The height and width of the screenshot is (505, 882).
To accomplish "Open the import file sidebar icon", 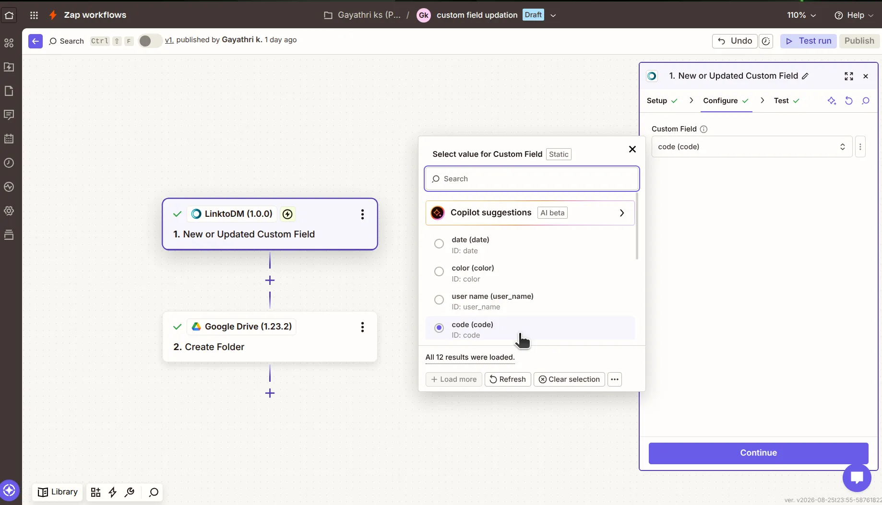I will point(9,67).
